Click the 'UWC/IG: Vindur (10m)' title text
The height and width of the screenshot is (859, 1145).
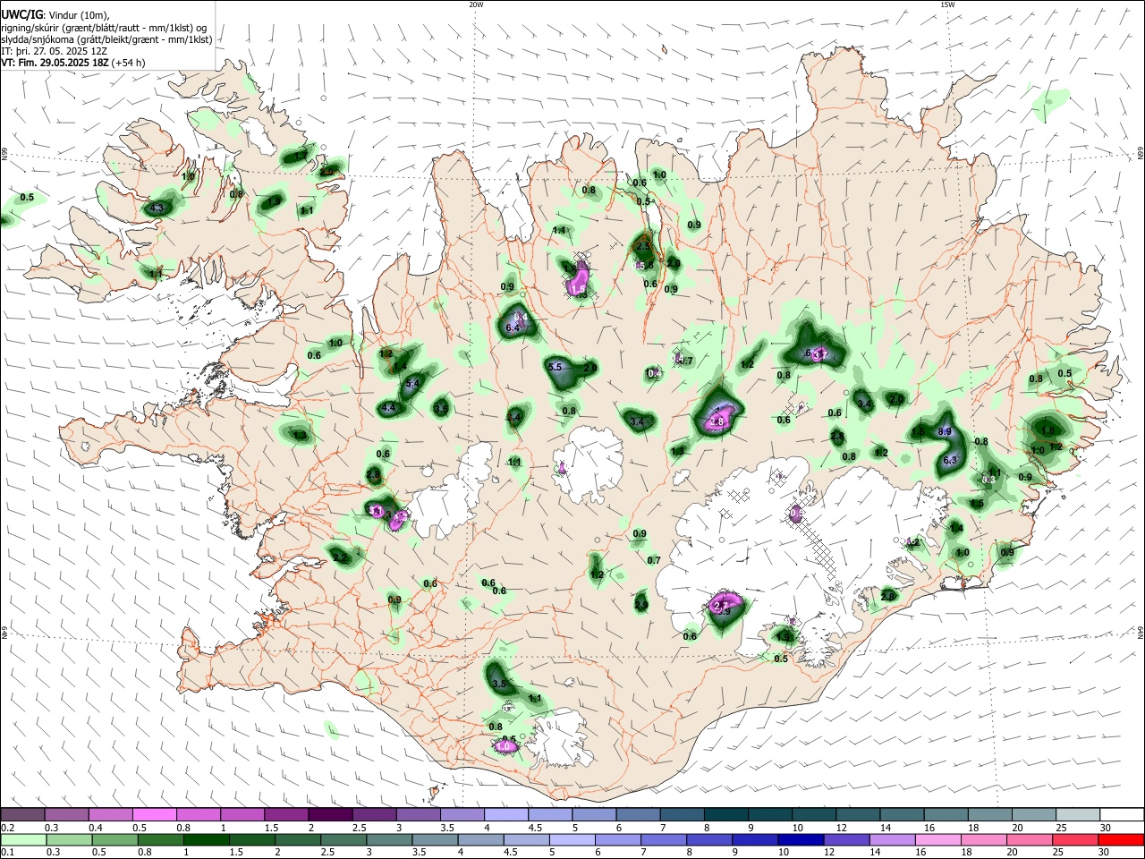click(55, 14)
